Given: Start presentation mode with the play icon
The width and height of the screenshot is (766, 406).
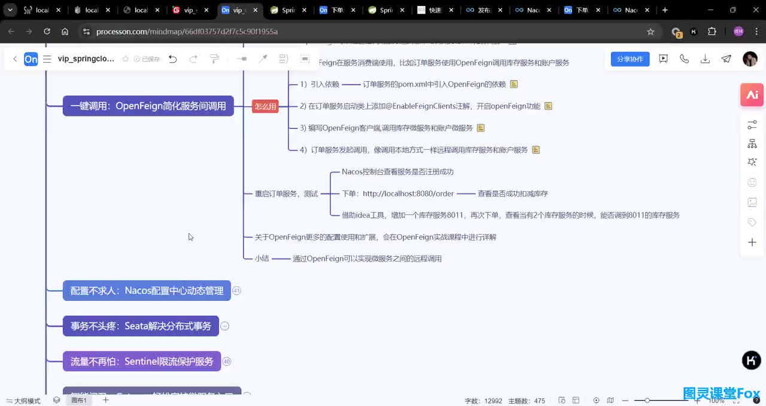Looking at the screenshot, I should [663, 59].
